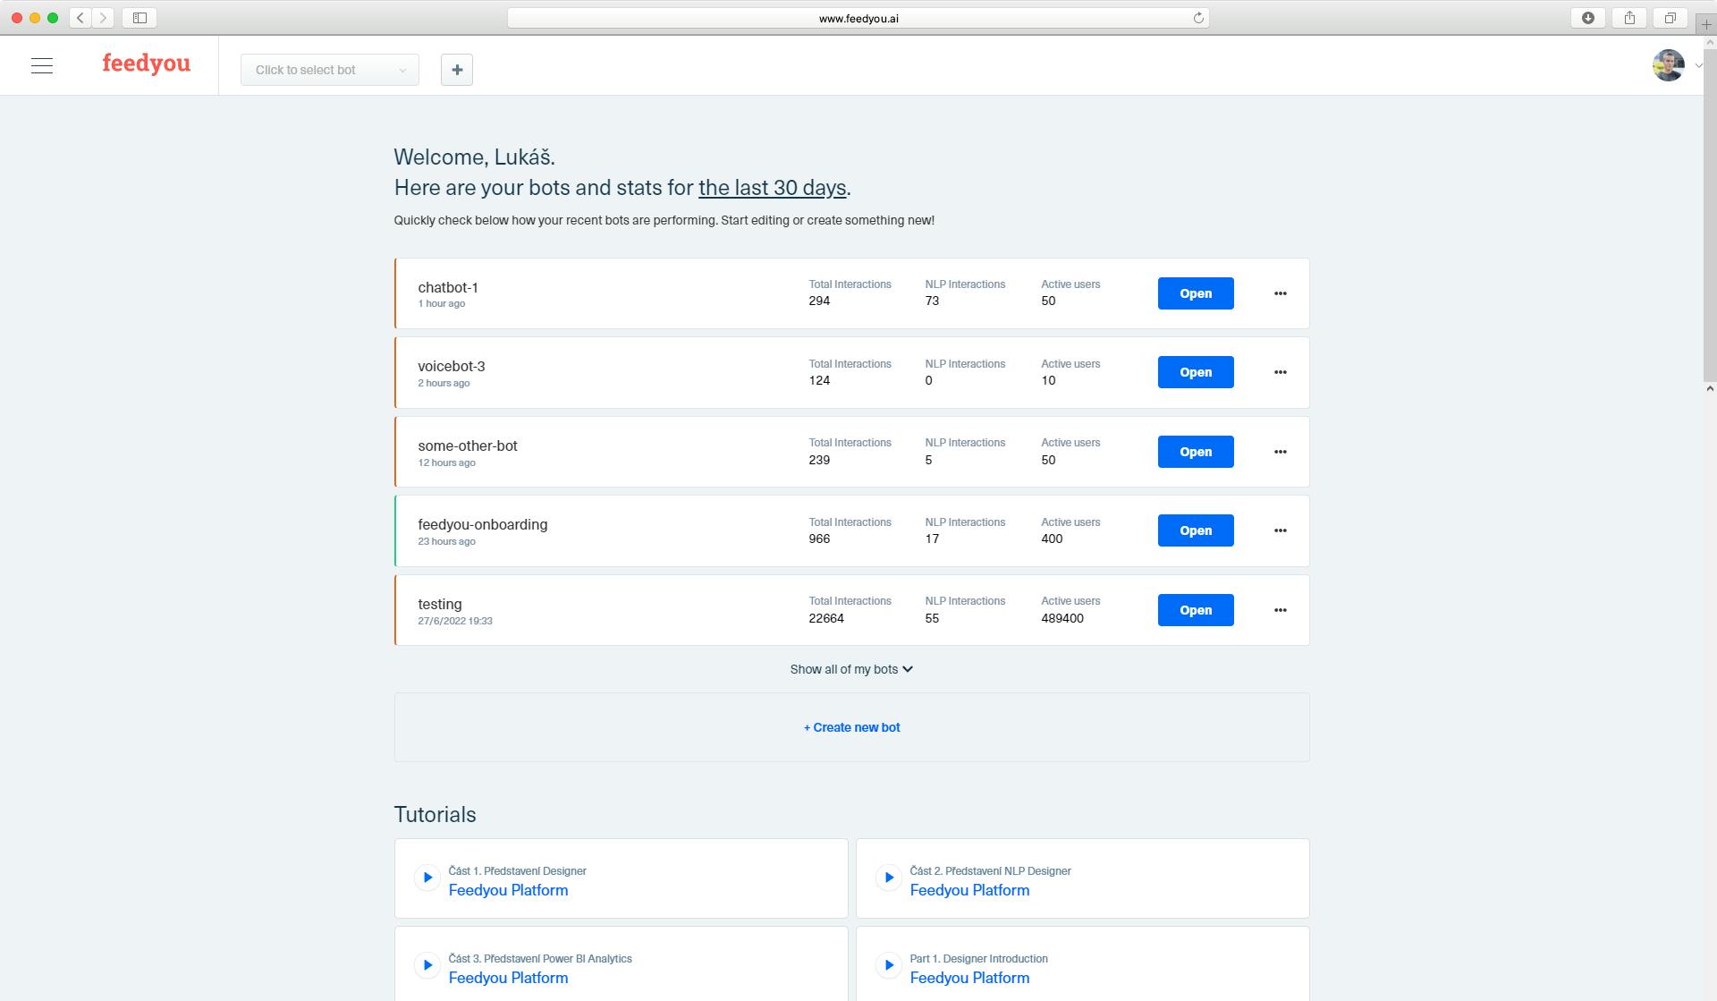Play the Část 1. Představení Designer tutorial
Viewport: 1717px width, 1001px height.
click(427, 878)
